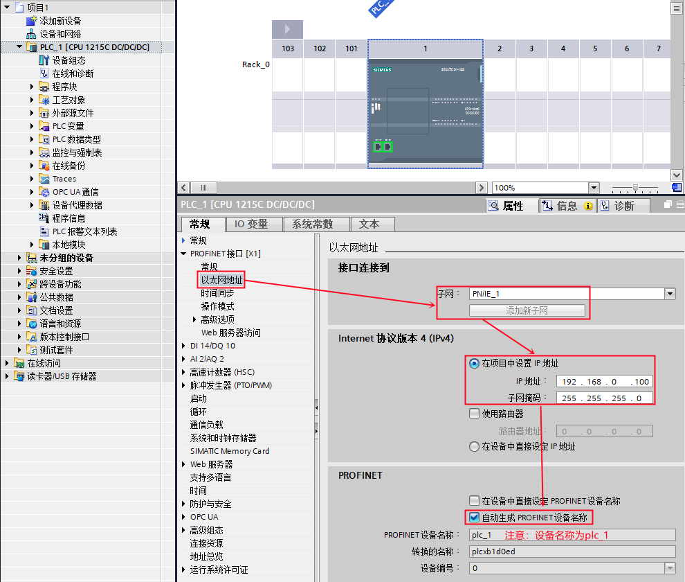Screen dimensions: 685x582
Task: Click the 设备代理数据 icon
Action: click(44, 205)
